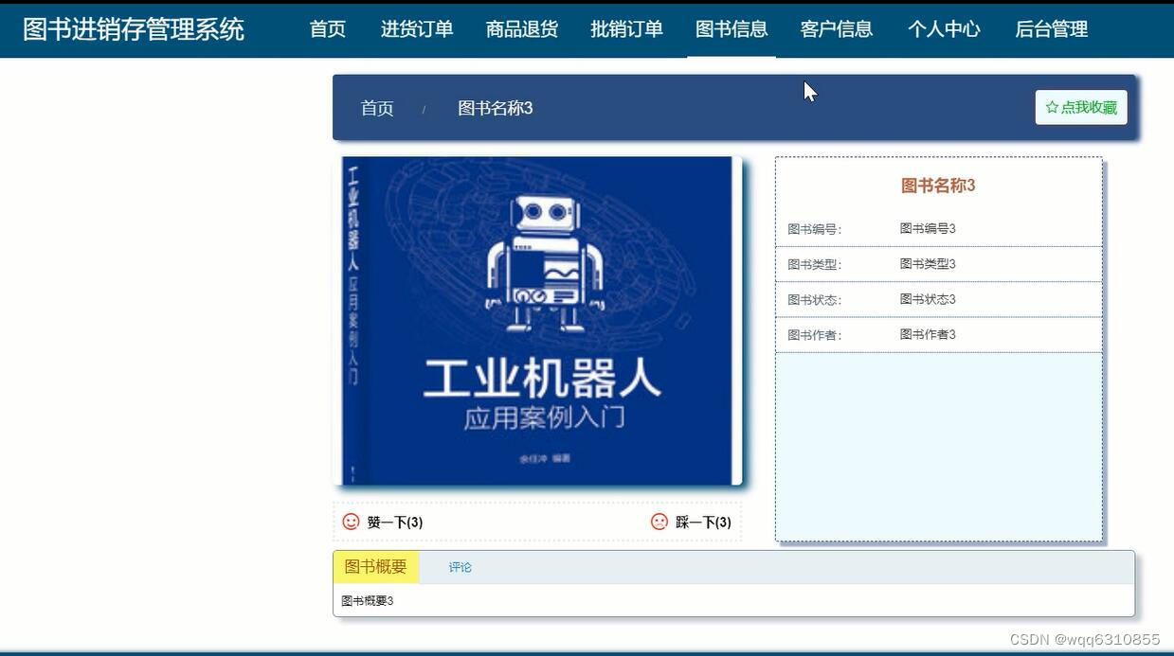Image resolution: width=1174 pixels, height=656 pixels.
Task: Click the 图书名称3 heading in details panel
Action: point(938,186)
